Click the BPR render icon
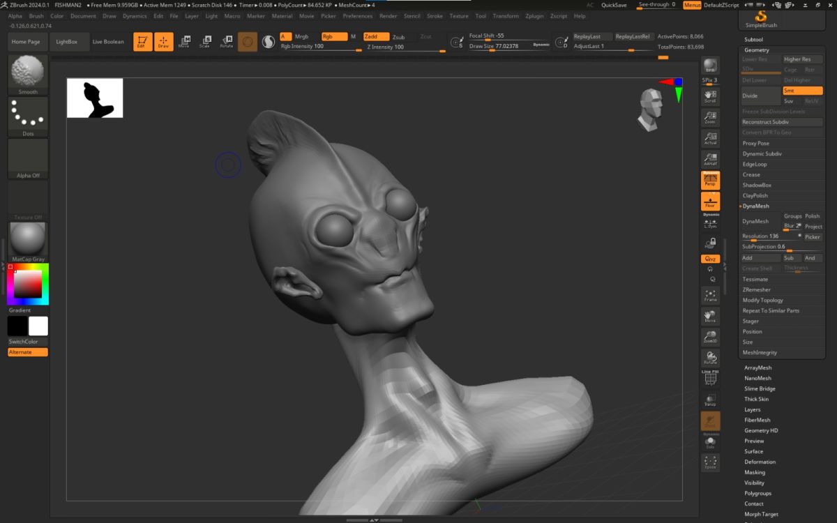837x523 pixels. point(710,66)
